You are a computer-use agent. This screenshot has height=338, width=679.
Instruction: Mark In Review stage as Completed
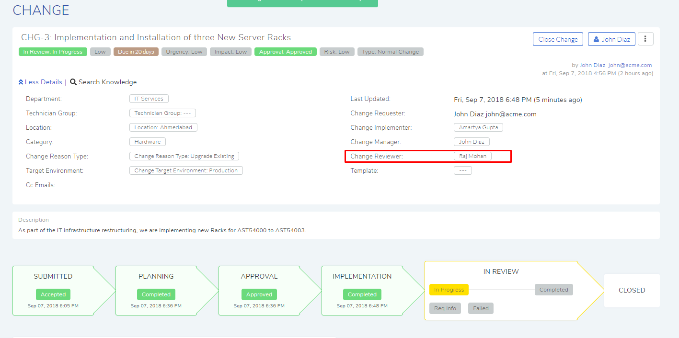[554, 290]
